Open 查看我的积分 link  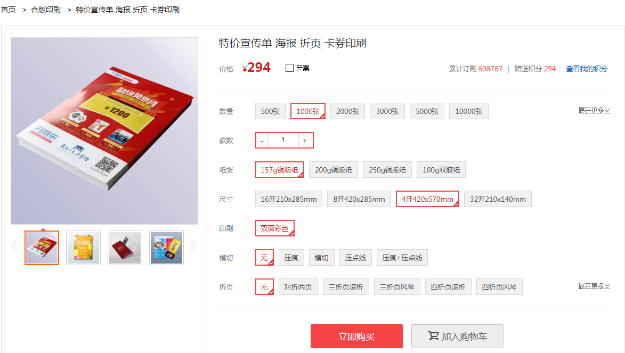point(587,69)
